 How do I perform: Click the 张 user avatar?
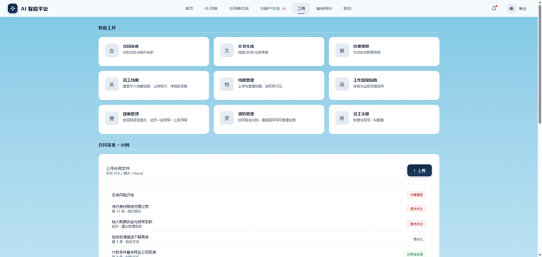click(512, 9)
